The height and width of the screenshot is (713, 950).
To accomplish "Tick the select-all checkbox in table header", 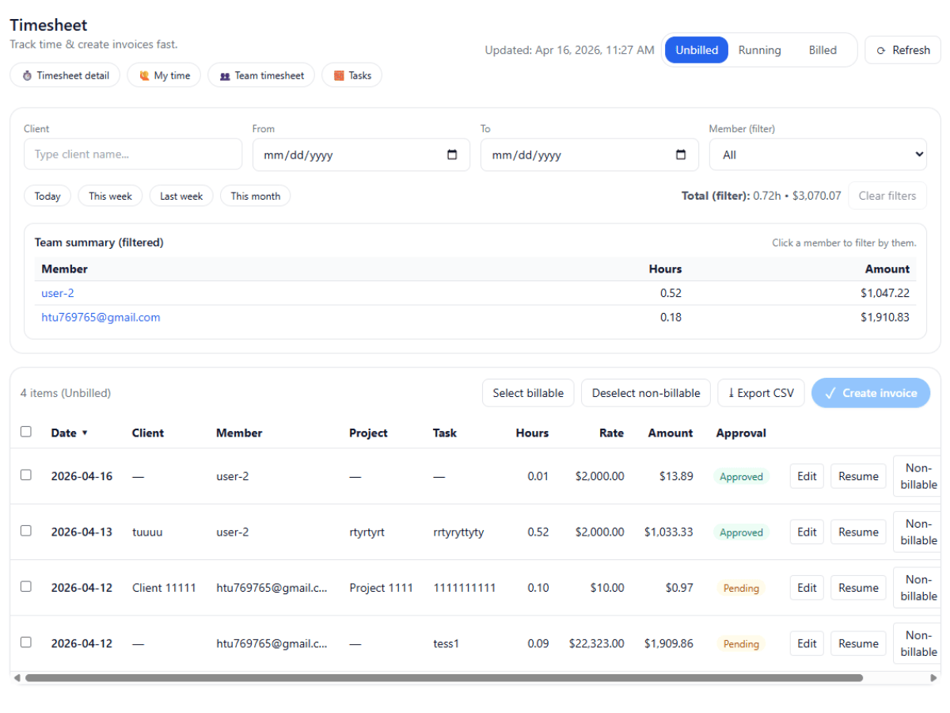I will tap(26, 432).
